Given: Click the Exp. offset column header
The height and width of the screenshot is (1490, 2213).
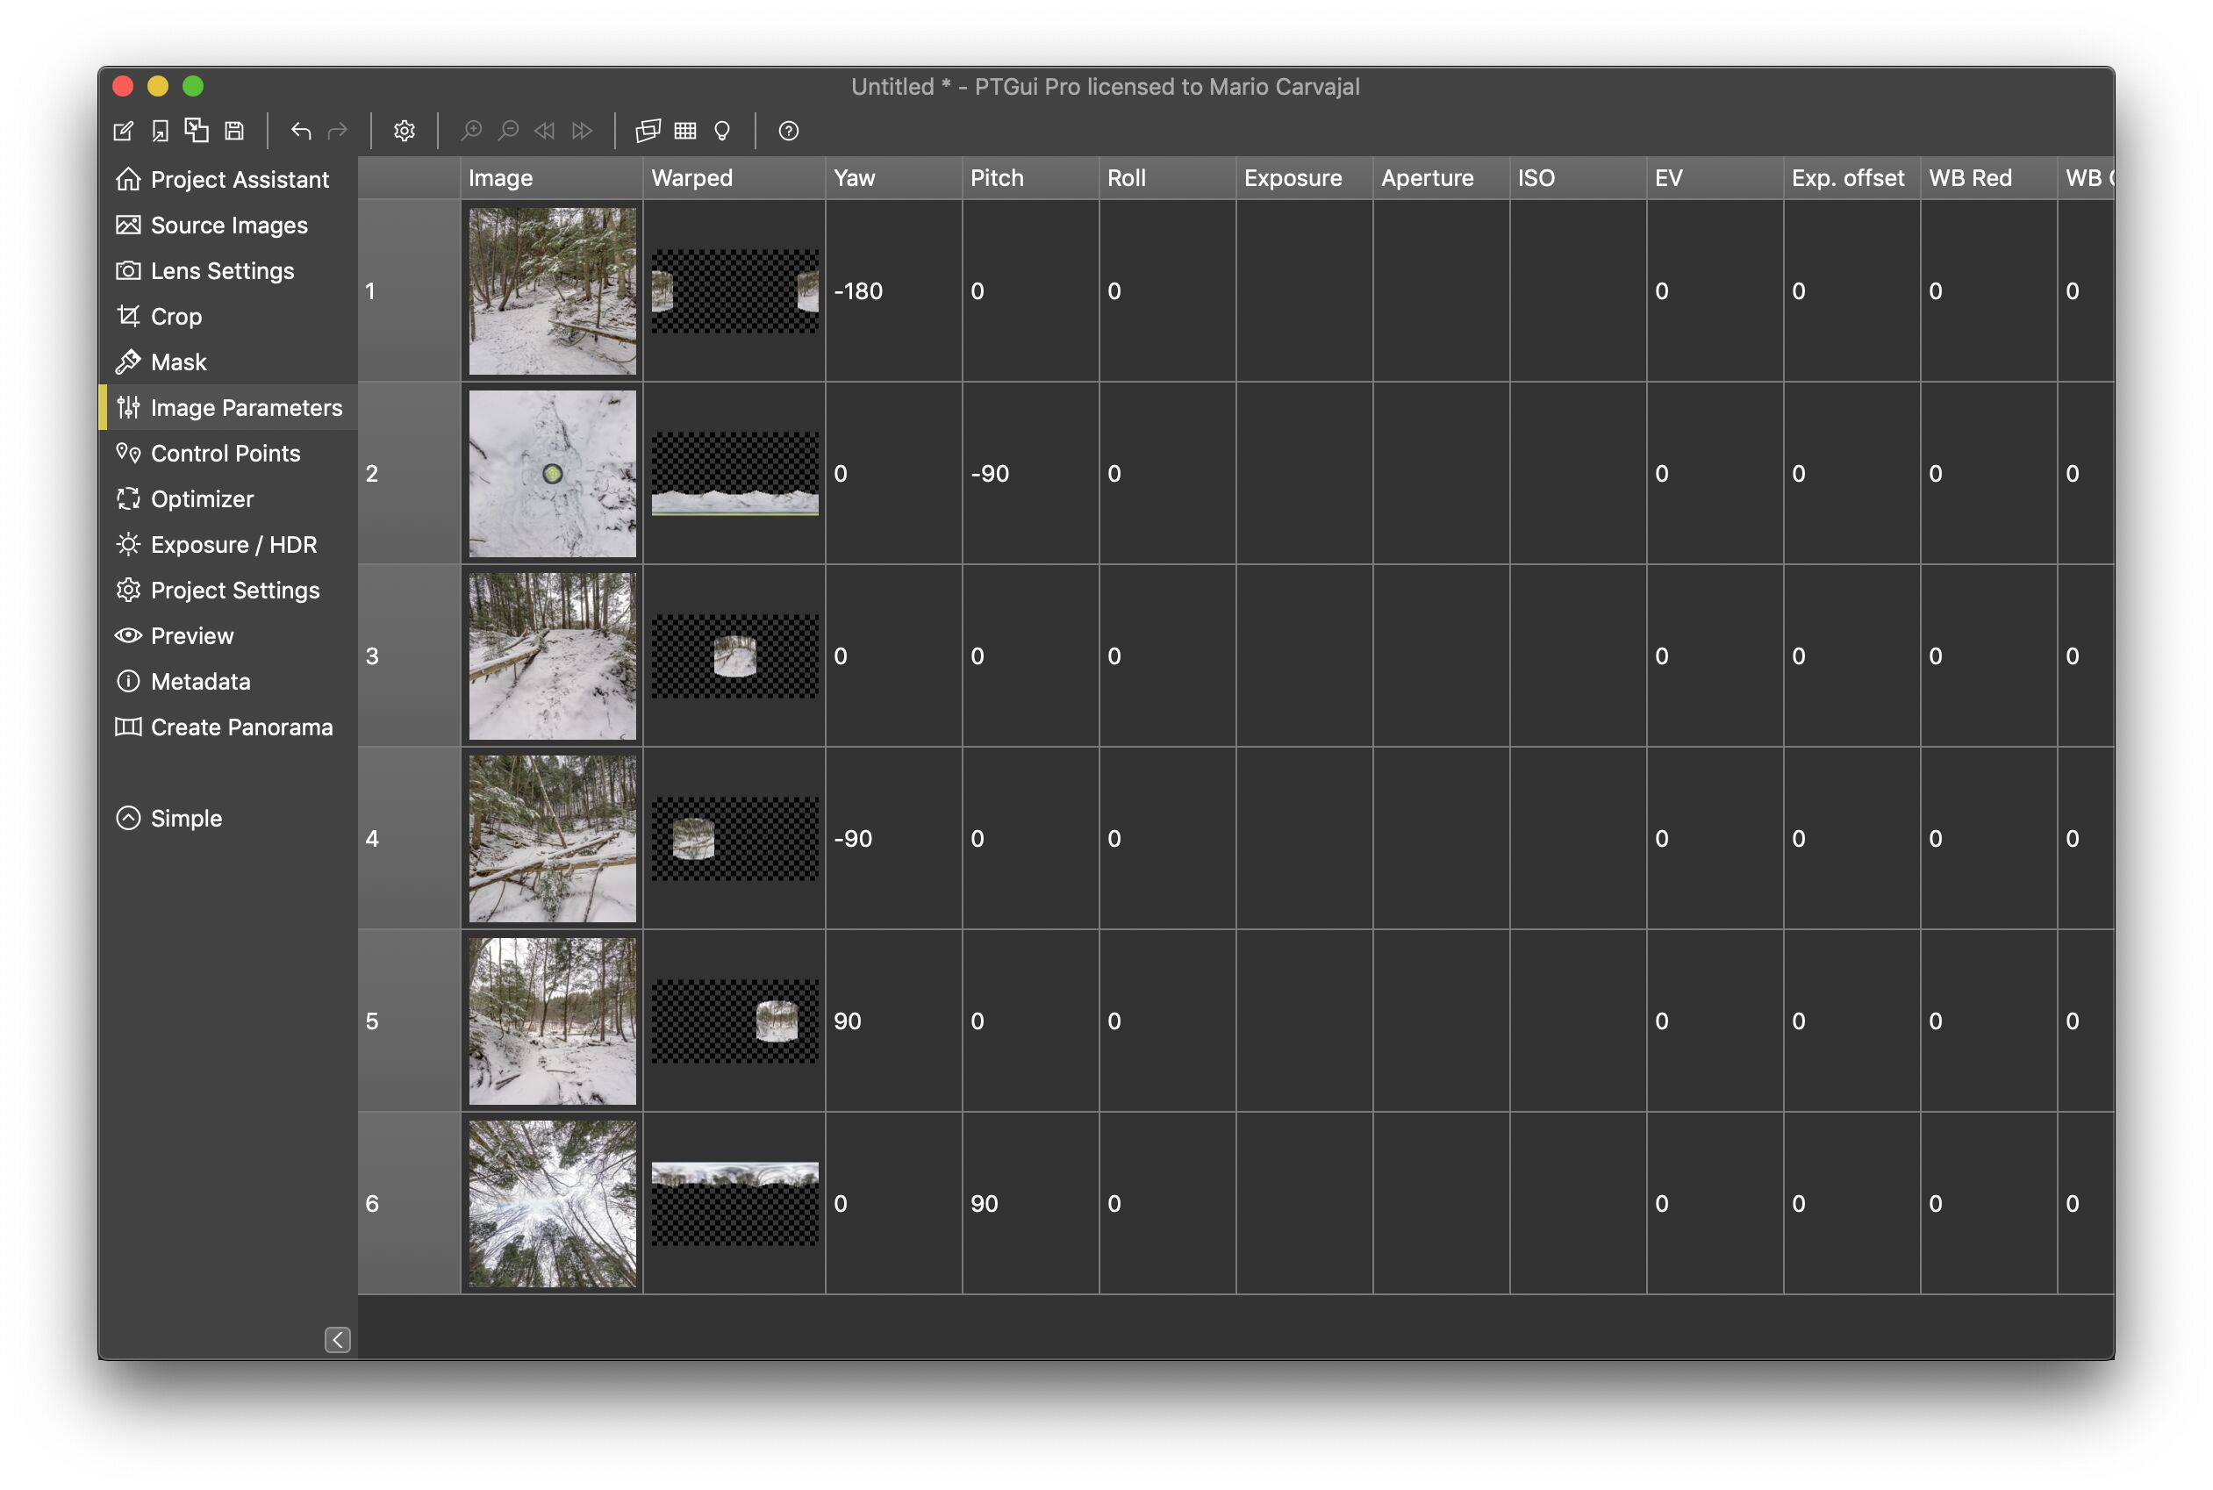Looking at the screenshot, I should pos(1851,178).
